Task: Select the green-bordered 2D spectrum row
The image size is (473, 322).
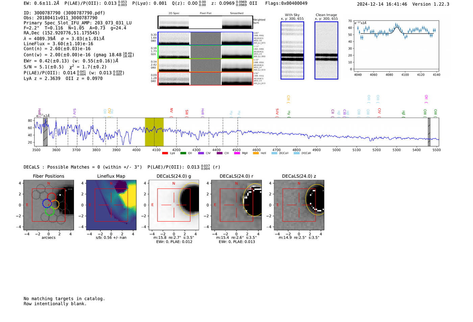Action: (x=205, y=52)
